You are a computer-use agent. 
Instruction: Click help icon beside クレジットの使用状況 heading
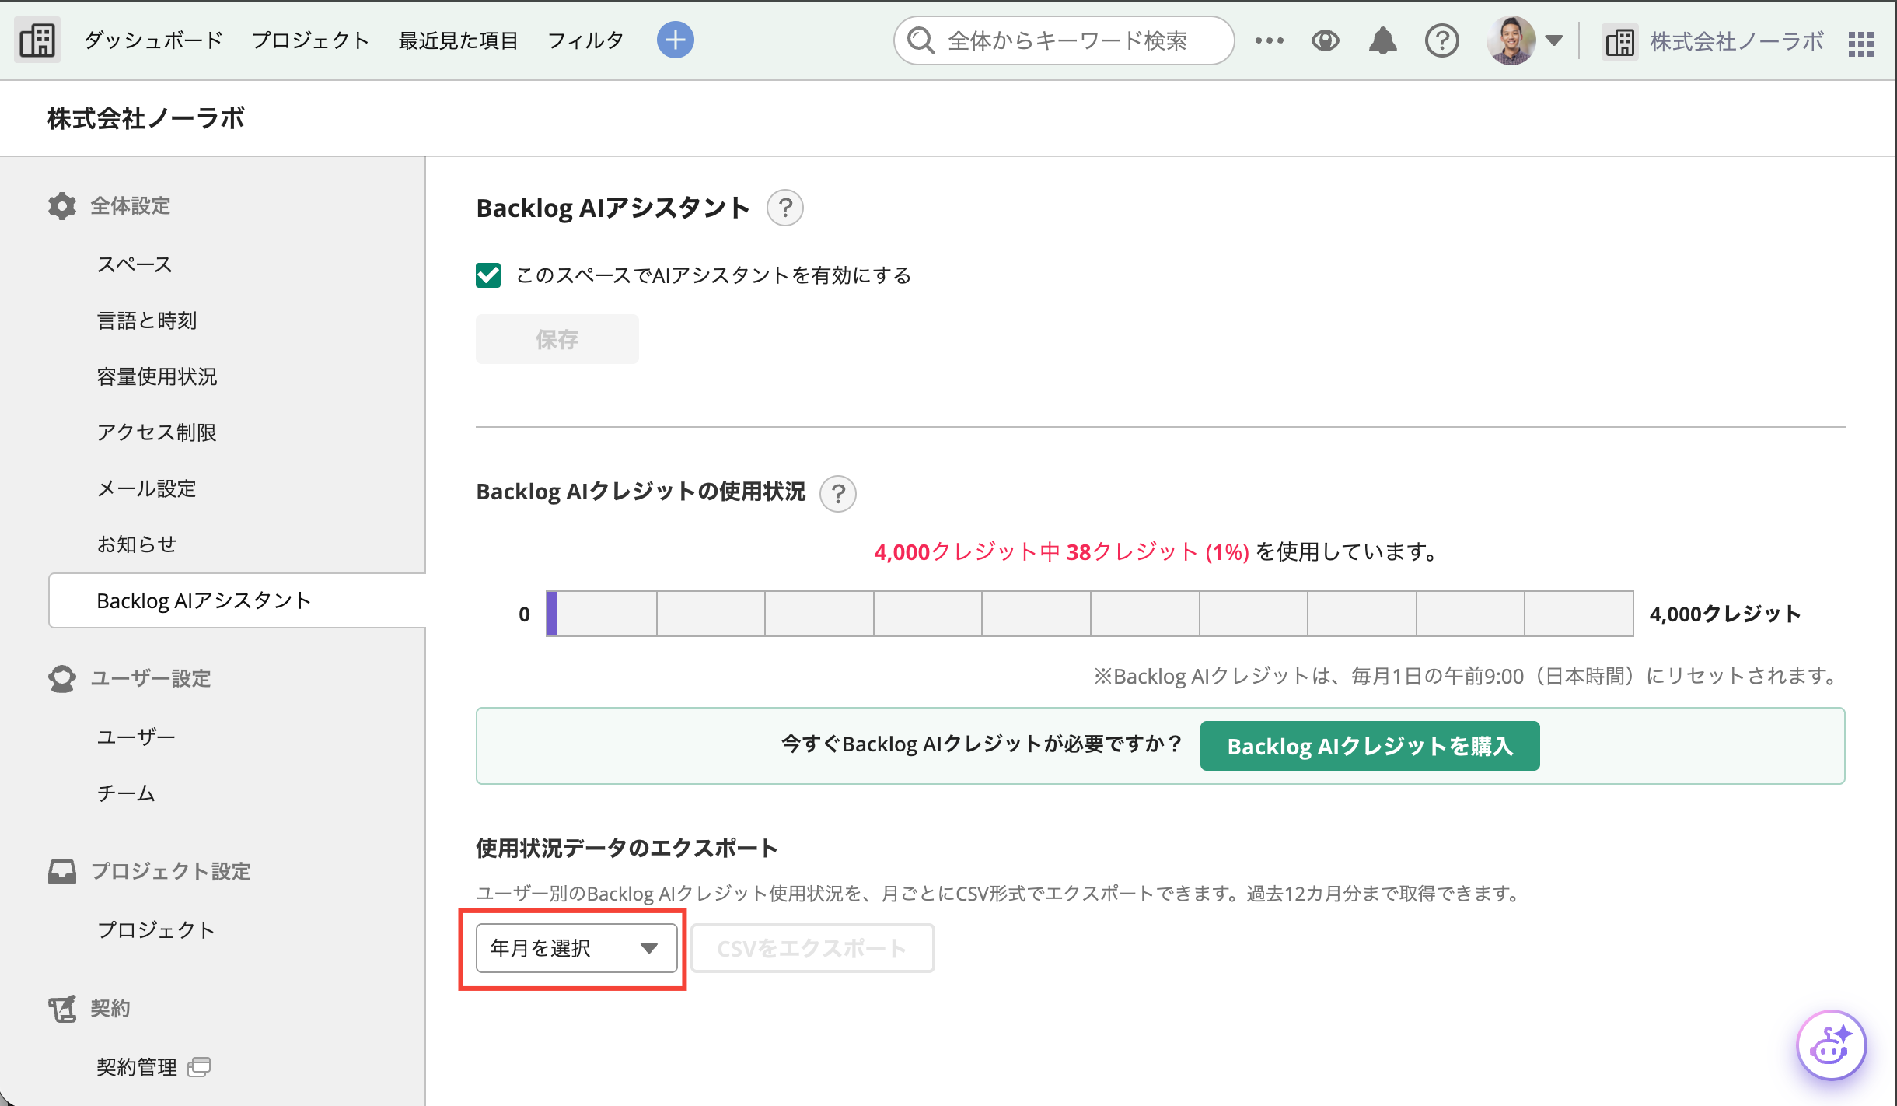tap(838, 494)
